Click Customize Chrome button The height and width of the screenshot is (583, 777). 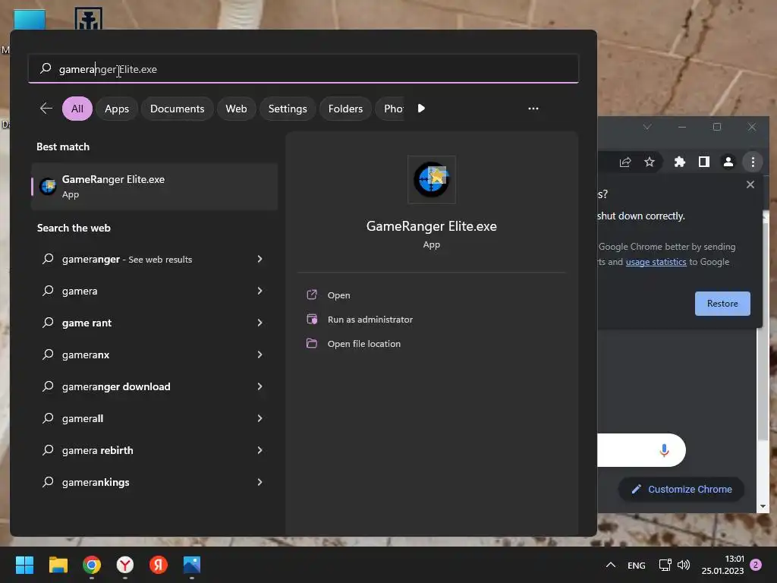point(681,490)
